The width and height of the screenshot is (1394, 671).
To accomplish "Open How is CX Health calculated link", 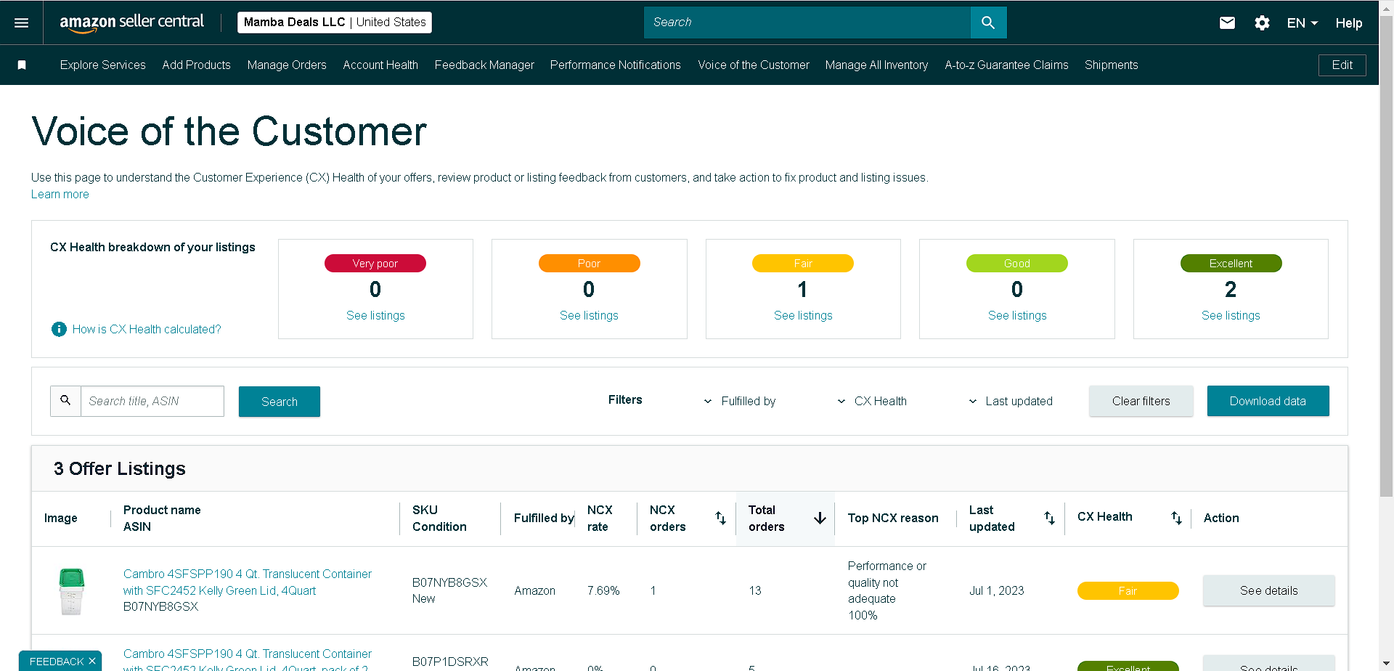I will [147, 329].
